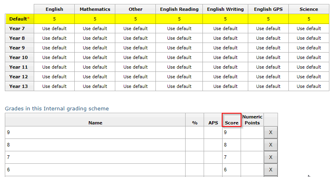The width and height of the screenshot is (333, 177).
Task: Click the APS field for grade 8
Action: point(213,145)
